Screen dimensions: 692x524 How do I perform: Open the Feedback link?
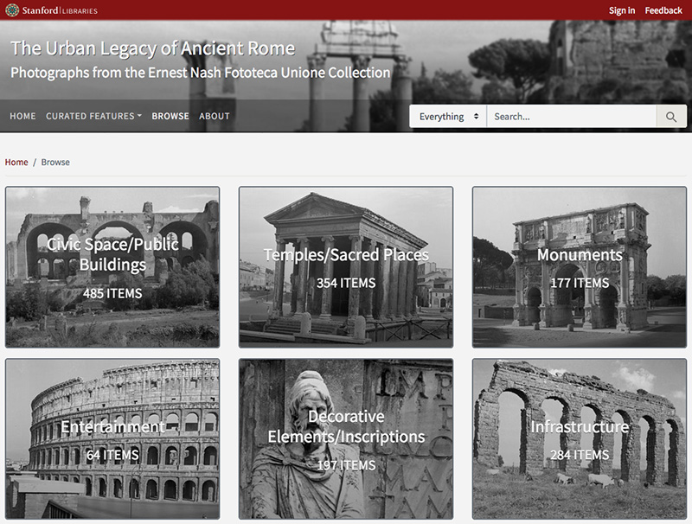click(x=663, y=10)
